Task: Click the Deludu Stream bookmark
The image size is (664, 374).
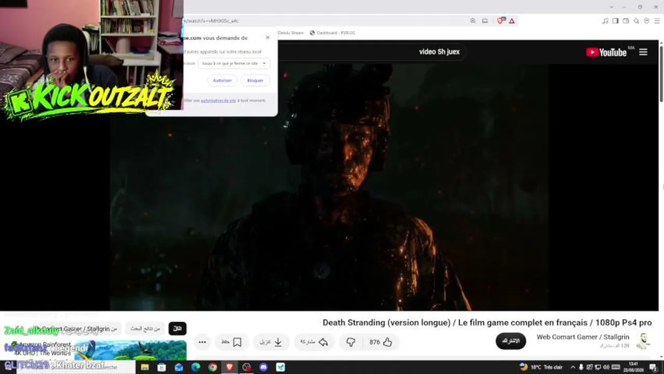Action: click(x=290, y=33)
